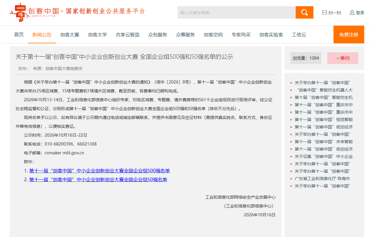The height and width of the screenshot is (242, 371).
Task: Click signature 工业和信息化部网络安全产业发展中心
Action: [x=240, y=197]
